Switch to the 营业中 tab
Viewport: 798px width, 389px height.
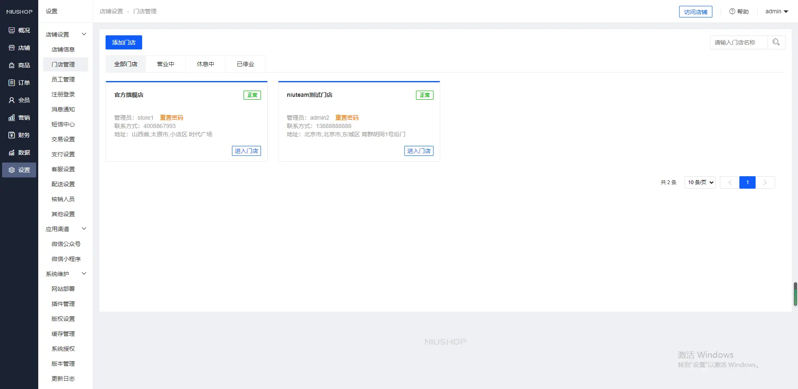pyautogui.click(x=165, y=64)
